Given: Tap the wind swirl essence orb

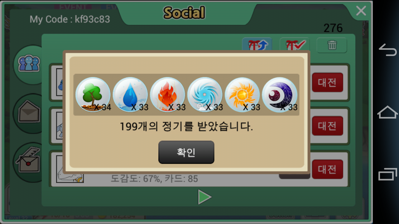Looking at the screenshot, I should (205, 95).
